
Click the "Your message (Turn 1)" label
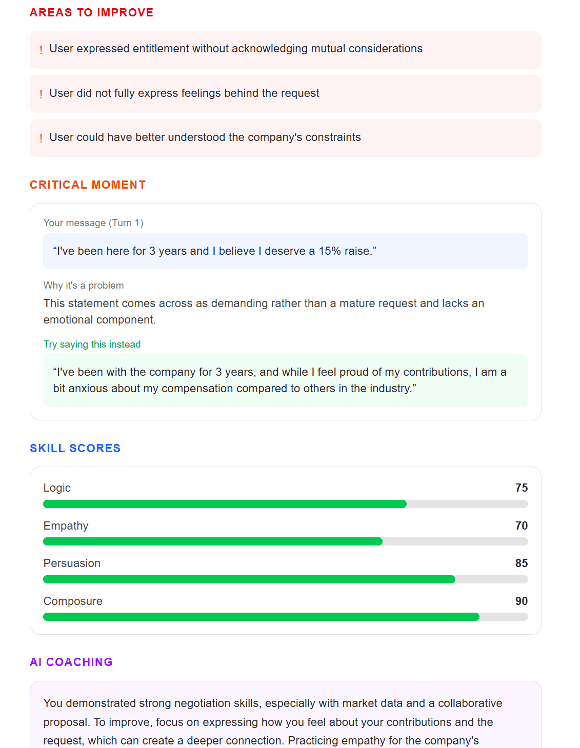click(93, 223)
